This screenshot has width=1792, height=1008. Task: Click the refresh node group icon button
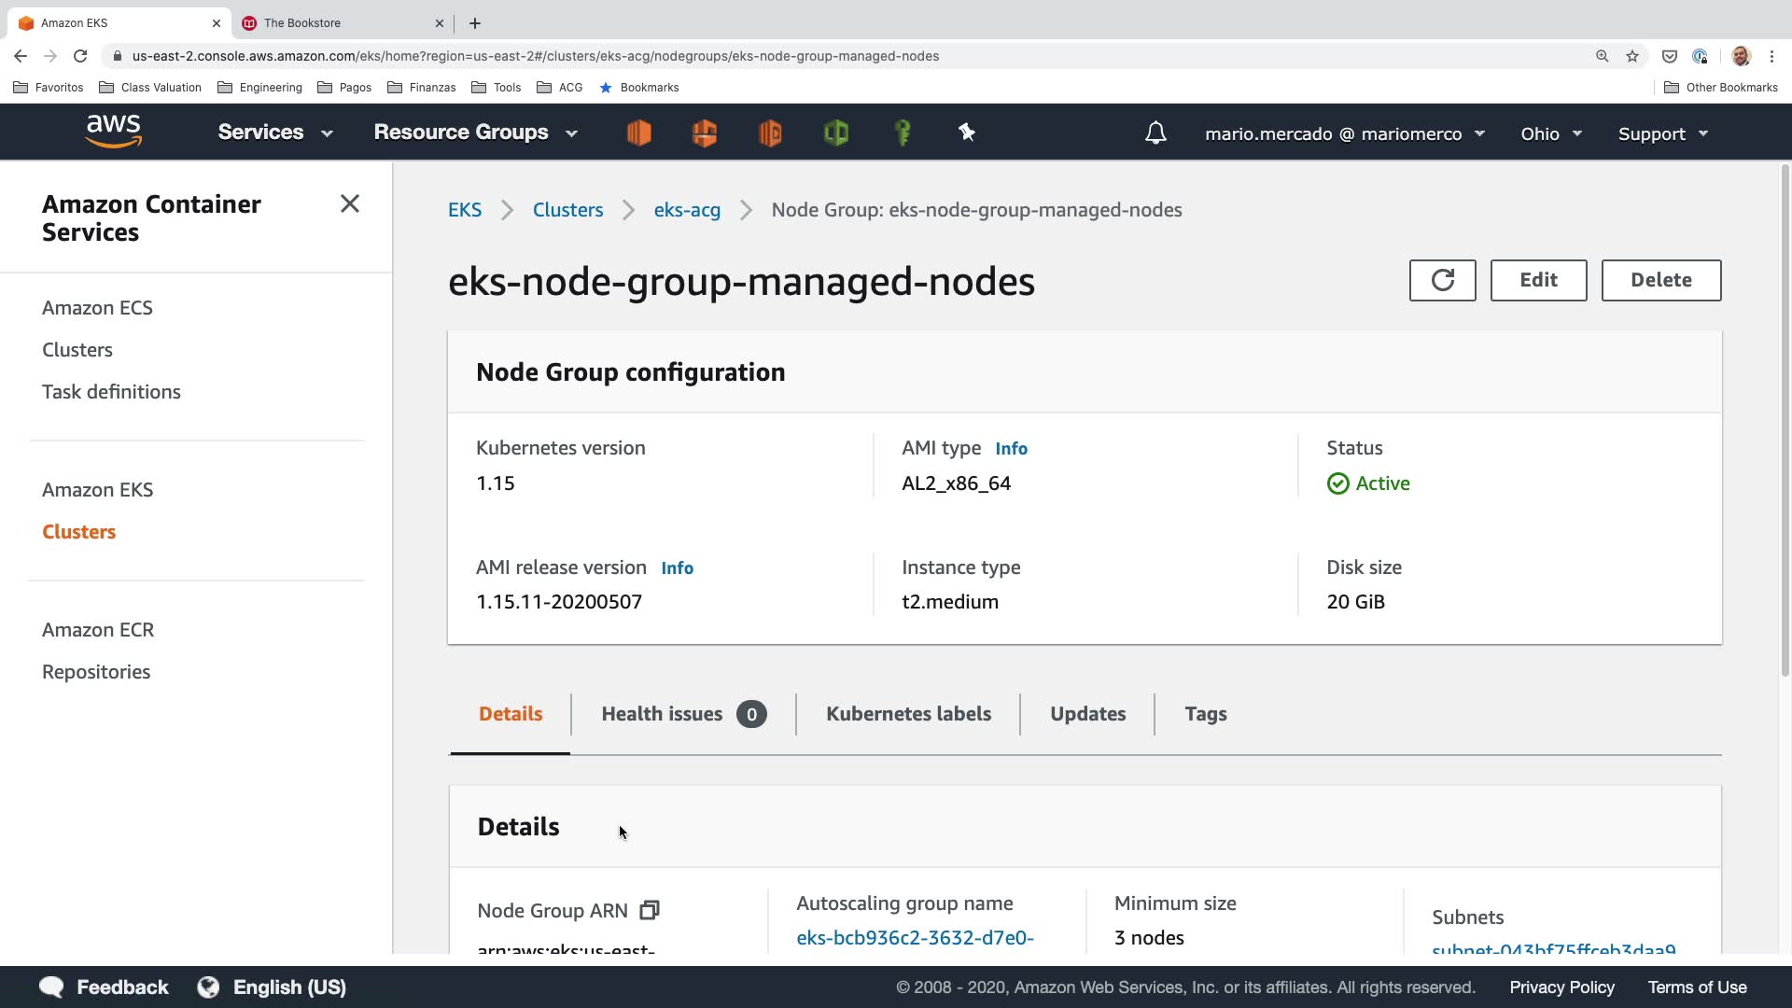point(1442,280)
